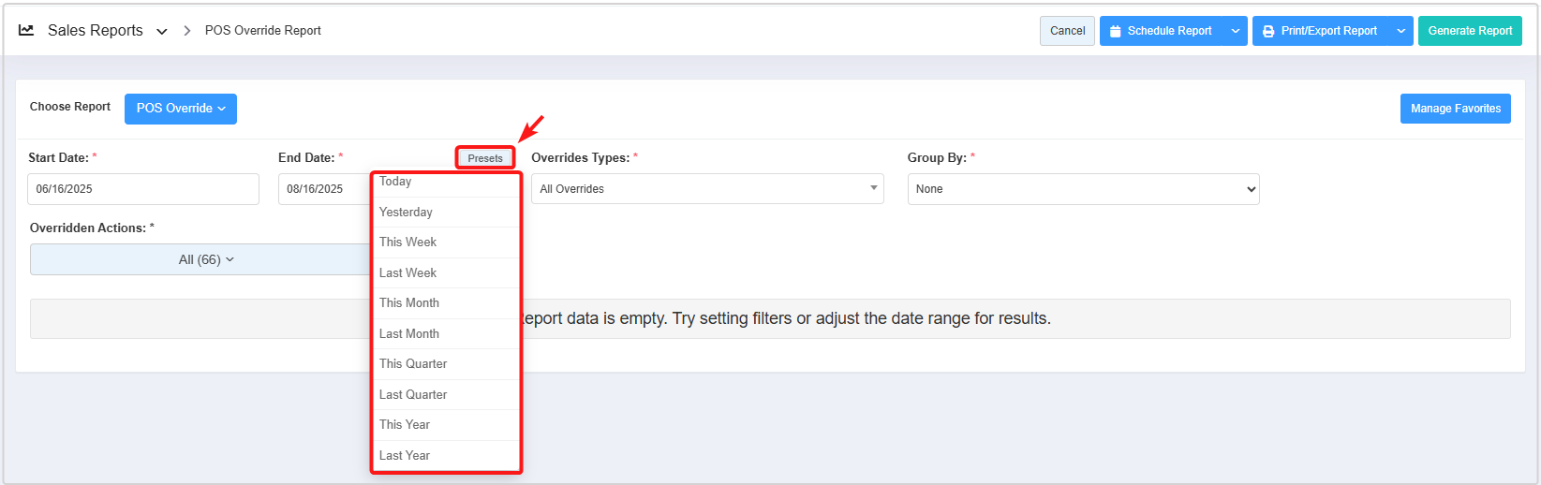This screenshot has height=485, width=1541.
Task: Open the Print/Export Report dropdown arrow
Action: point(1401,31)
